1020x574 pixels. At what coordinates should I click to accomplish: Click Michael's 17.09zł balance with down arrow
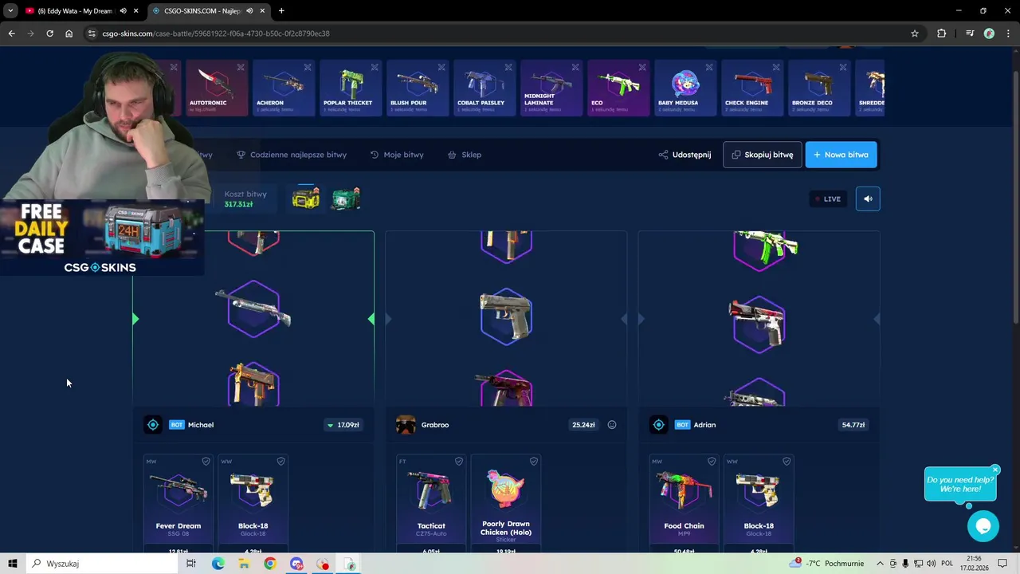343,425
